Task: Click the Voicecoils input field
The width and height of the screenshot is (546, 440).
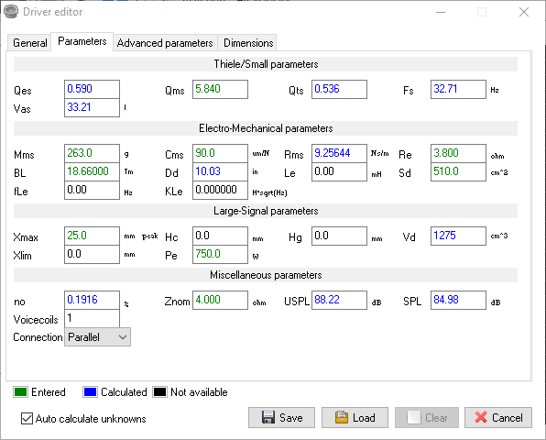Action: click(x=92, y=318)
